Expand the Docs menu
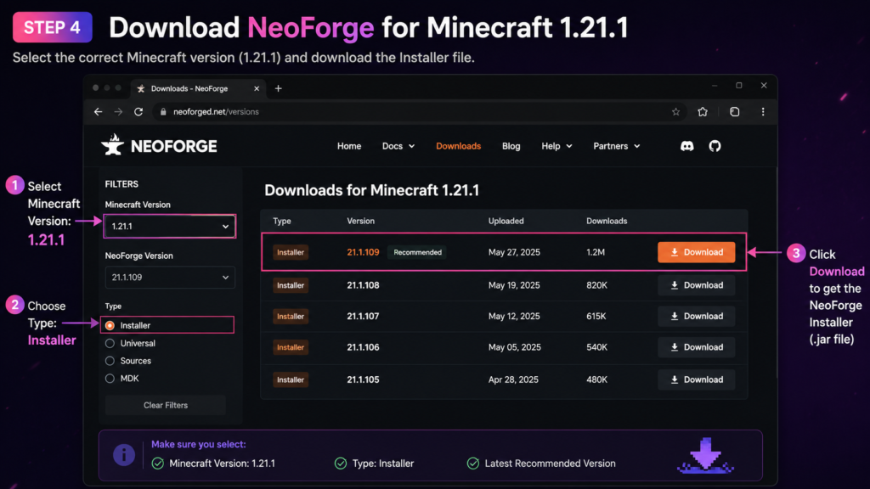870x489 pixels. pyautogui.click(x=398, y=146)
